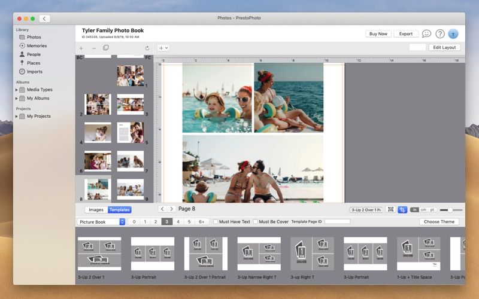Viewport: 479px width, 299px height.
Task: Filter templates to 0 photos
Action: (x=134, y=222)
